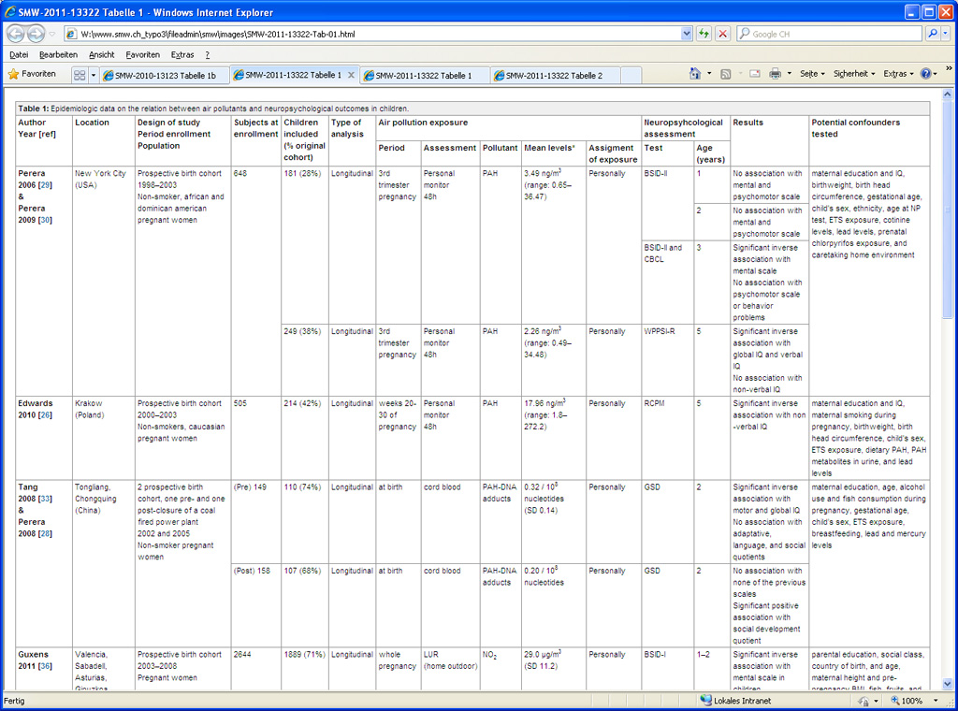Open the Ansicht menu
Screen dimensions: 958x711
click(x=101, y=54)
